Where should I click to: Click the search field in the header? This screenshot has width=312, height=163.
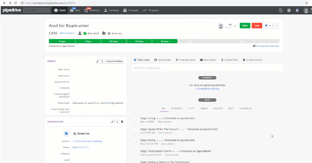click(37, 11)
